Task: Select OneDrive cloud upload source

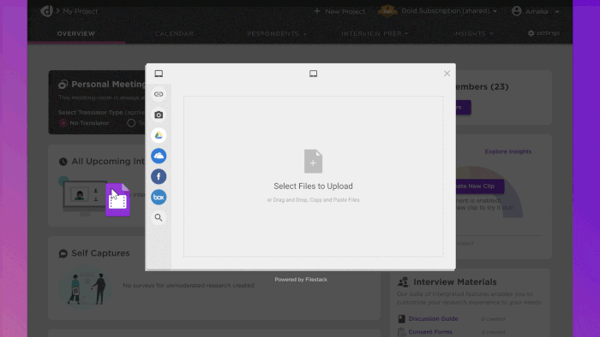Action: pyautogui.click(x=159, y=156)
